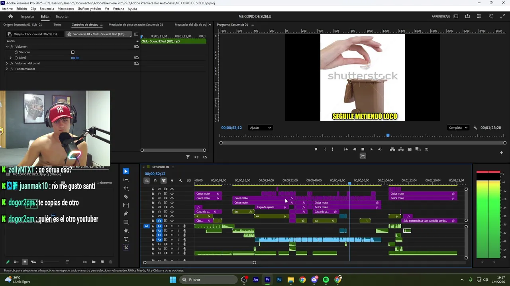Toggle nest sequence insert mode button
510x286 pixels.
[x=147, y=181]
